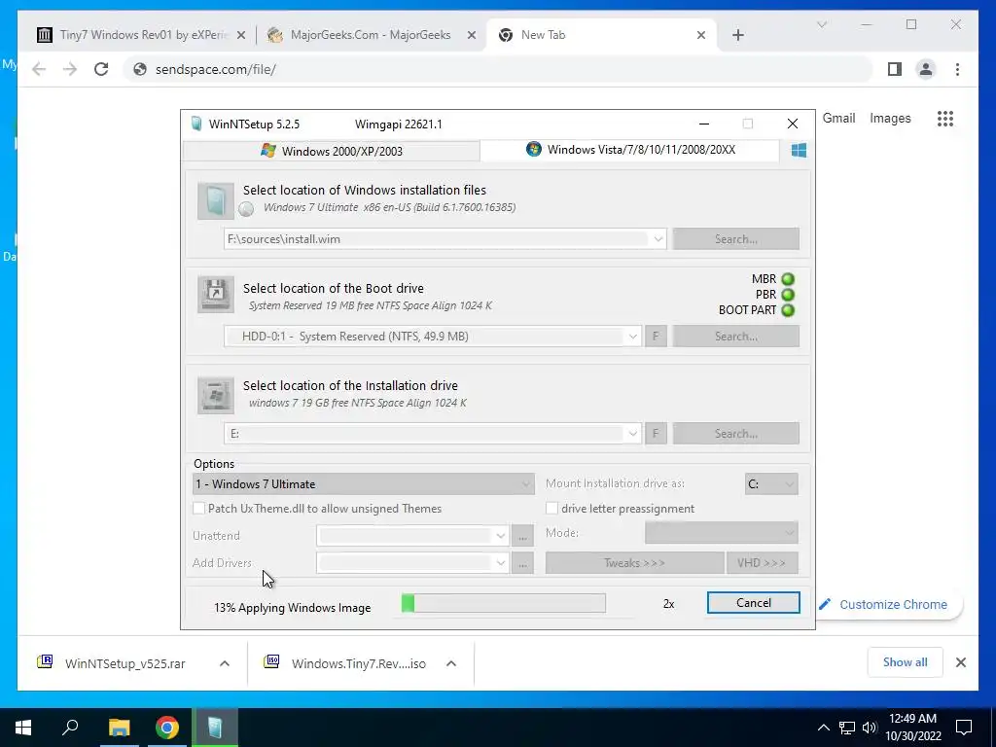Open Chrome side panel icon
Screen dimensions: 996x747
(895, 69)
